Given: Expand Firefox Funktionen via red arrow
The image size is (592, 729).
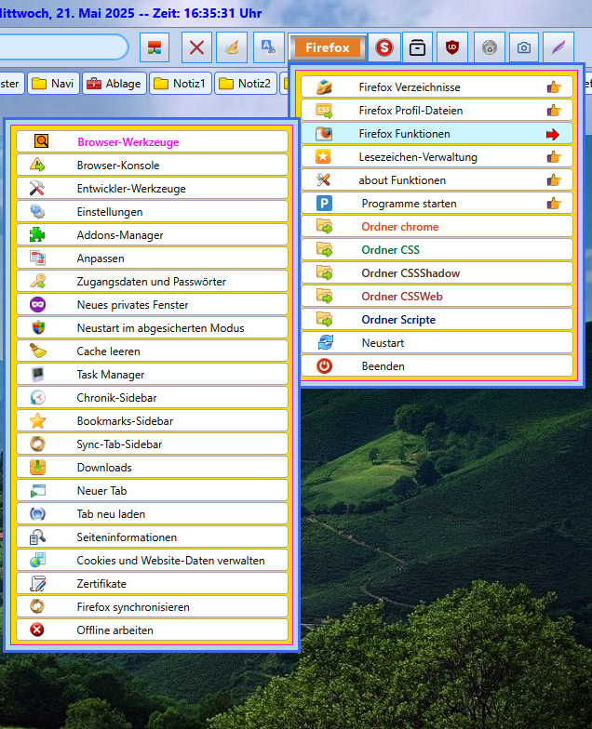Looking at the screenshot, I should click(x=553, y=134).
